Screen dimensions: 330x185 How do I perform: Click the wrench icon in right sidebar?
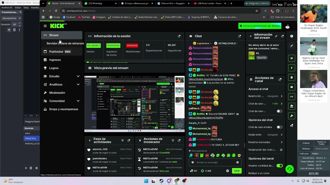tap(292, 116)
